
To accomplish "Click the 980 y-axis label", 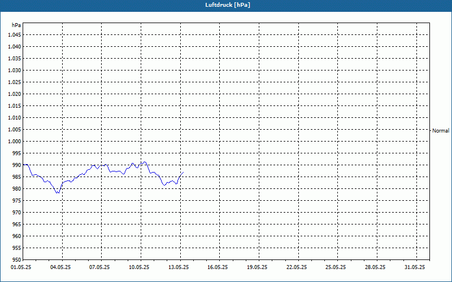I will coord(17,189).
